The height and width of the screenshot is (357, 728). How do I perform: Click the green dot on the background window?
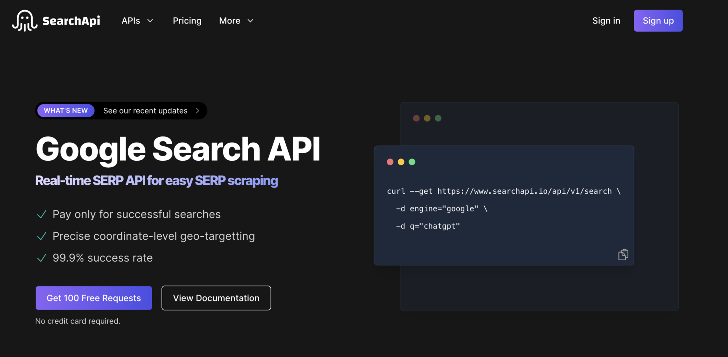(438, 118)
